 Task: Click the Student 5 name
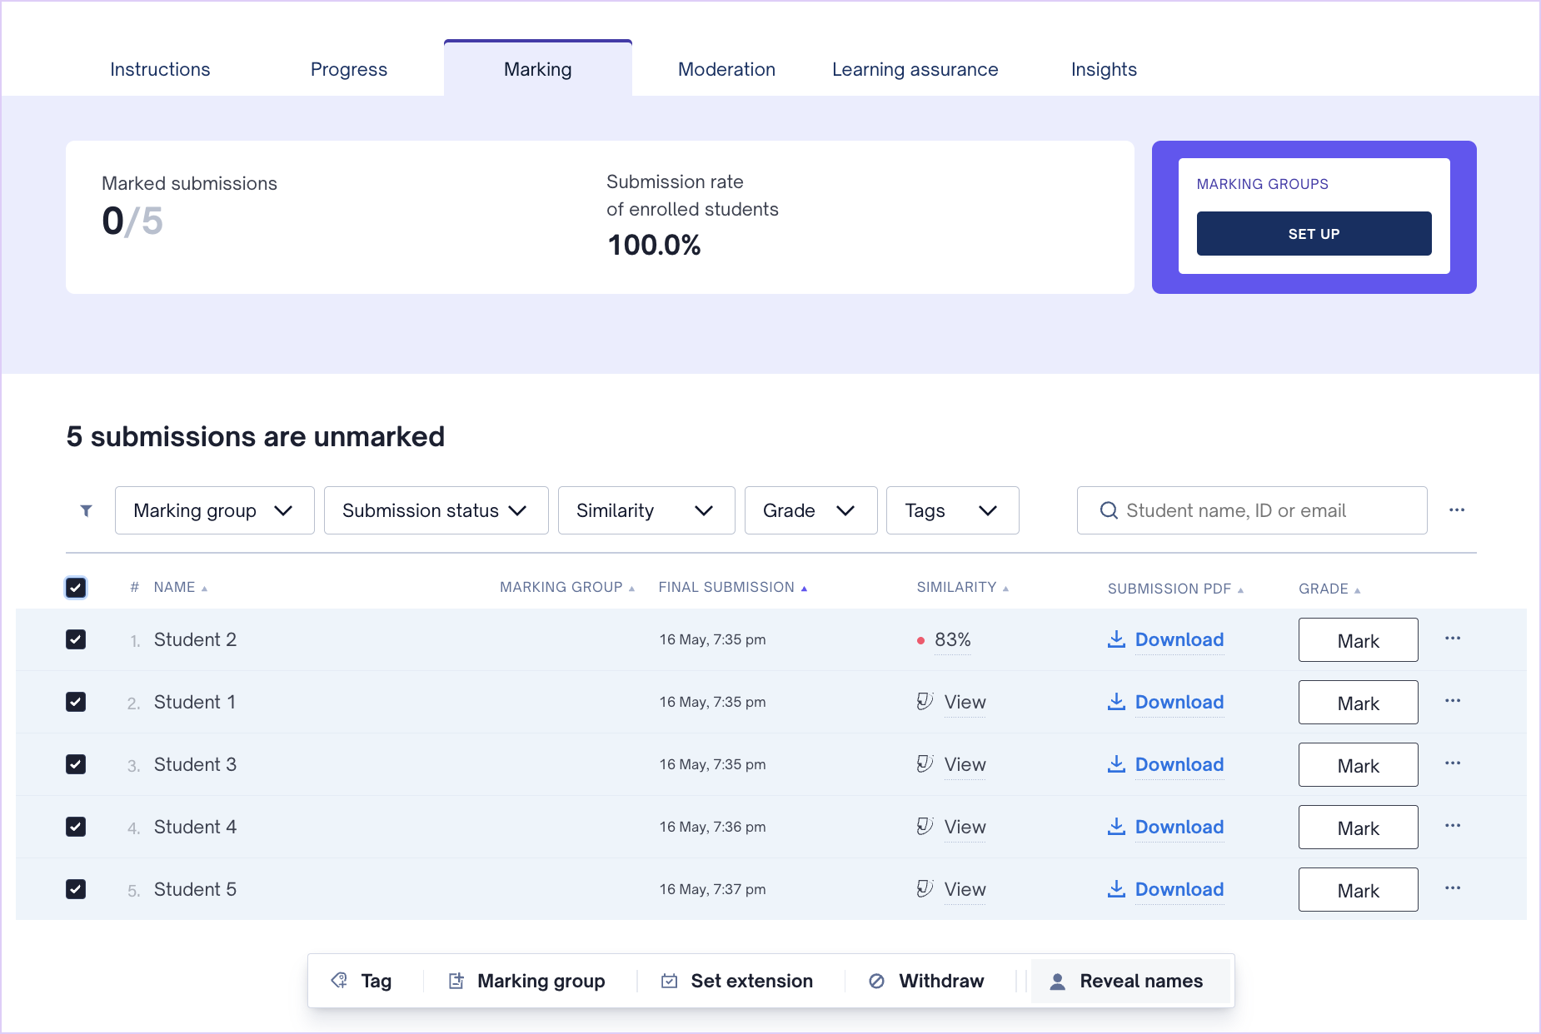(x=195, y=889)
